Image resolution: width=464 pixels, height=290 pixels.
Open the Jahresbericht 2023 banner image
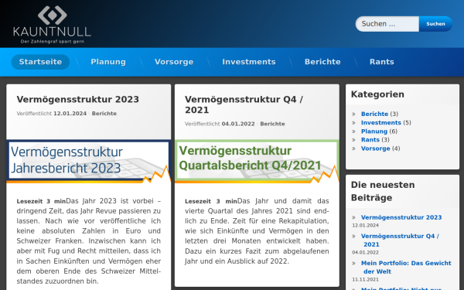click(89, 162)
